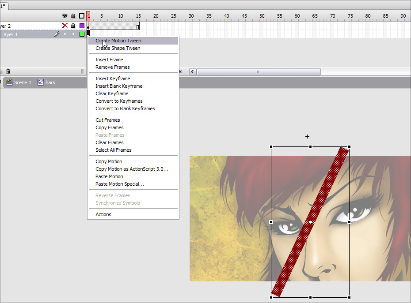The width and height of the screenshot is (411, 303).
Task: Click the Scene 1 clapperboard icon
Action: (9, 82)
